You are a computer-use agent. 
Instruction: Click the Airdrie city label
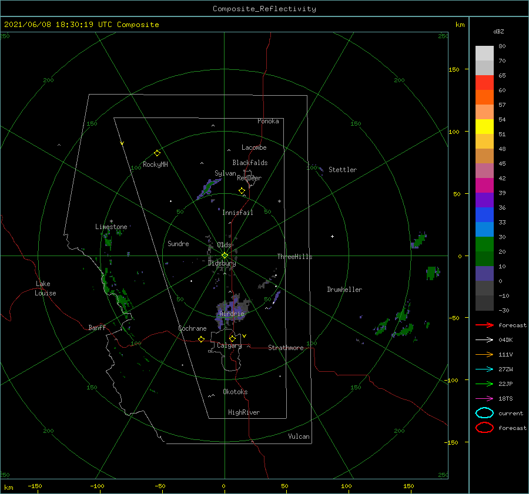(232, 314)
